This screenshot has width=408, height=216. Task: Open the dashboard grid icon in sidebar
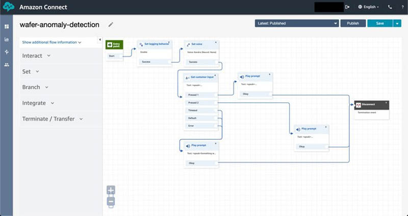click(x=7, y=27)
